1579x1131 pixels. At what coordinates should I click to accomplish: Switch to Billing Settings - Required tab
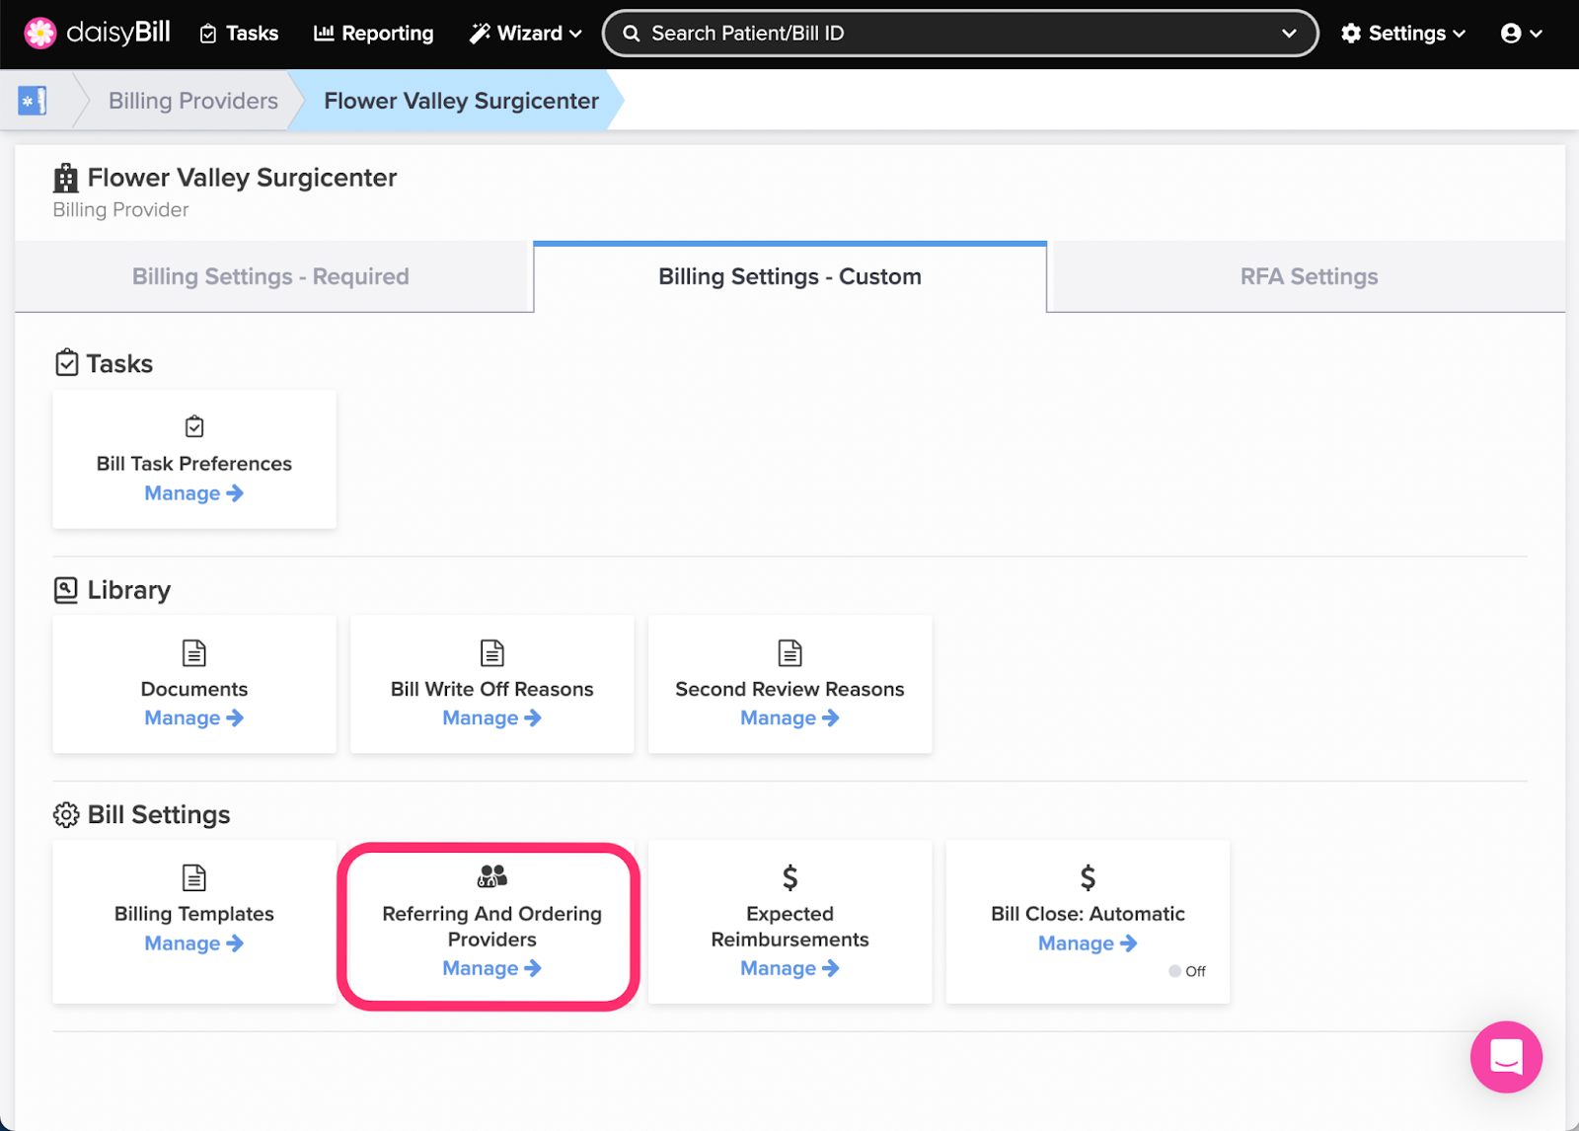[x=270, y=277]
